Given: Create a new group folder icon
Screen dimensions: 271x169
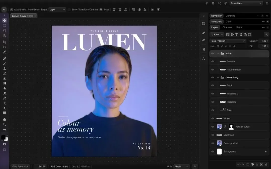Looking at the screenshot, I should pyautogui.click(x=257, y=164).
